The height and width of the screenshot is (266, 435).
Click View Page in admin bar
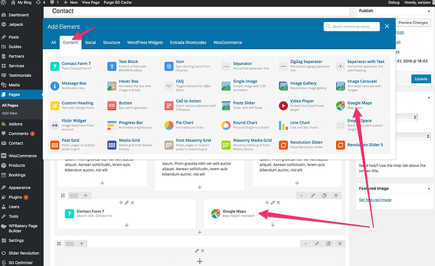(x=90, y=3)
